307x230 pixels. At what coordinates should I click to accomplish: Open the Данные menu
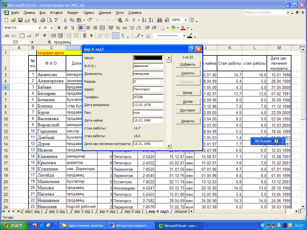(105, 13)
